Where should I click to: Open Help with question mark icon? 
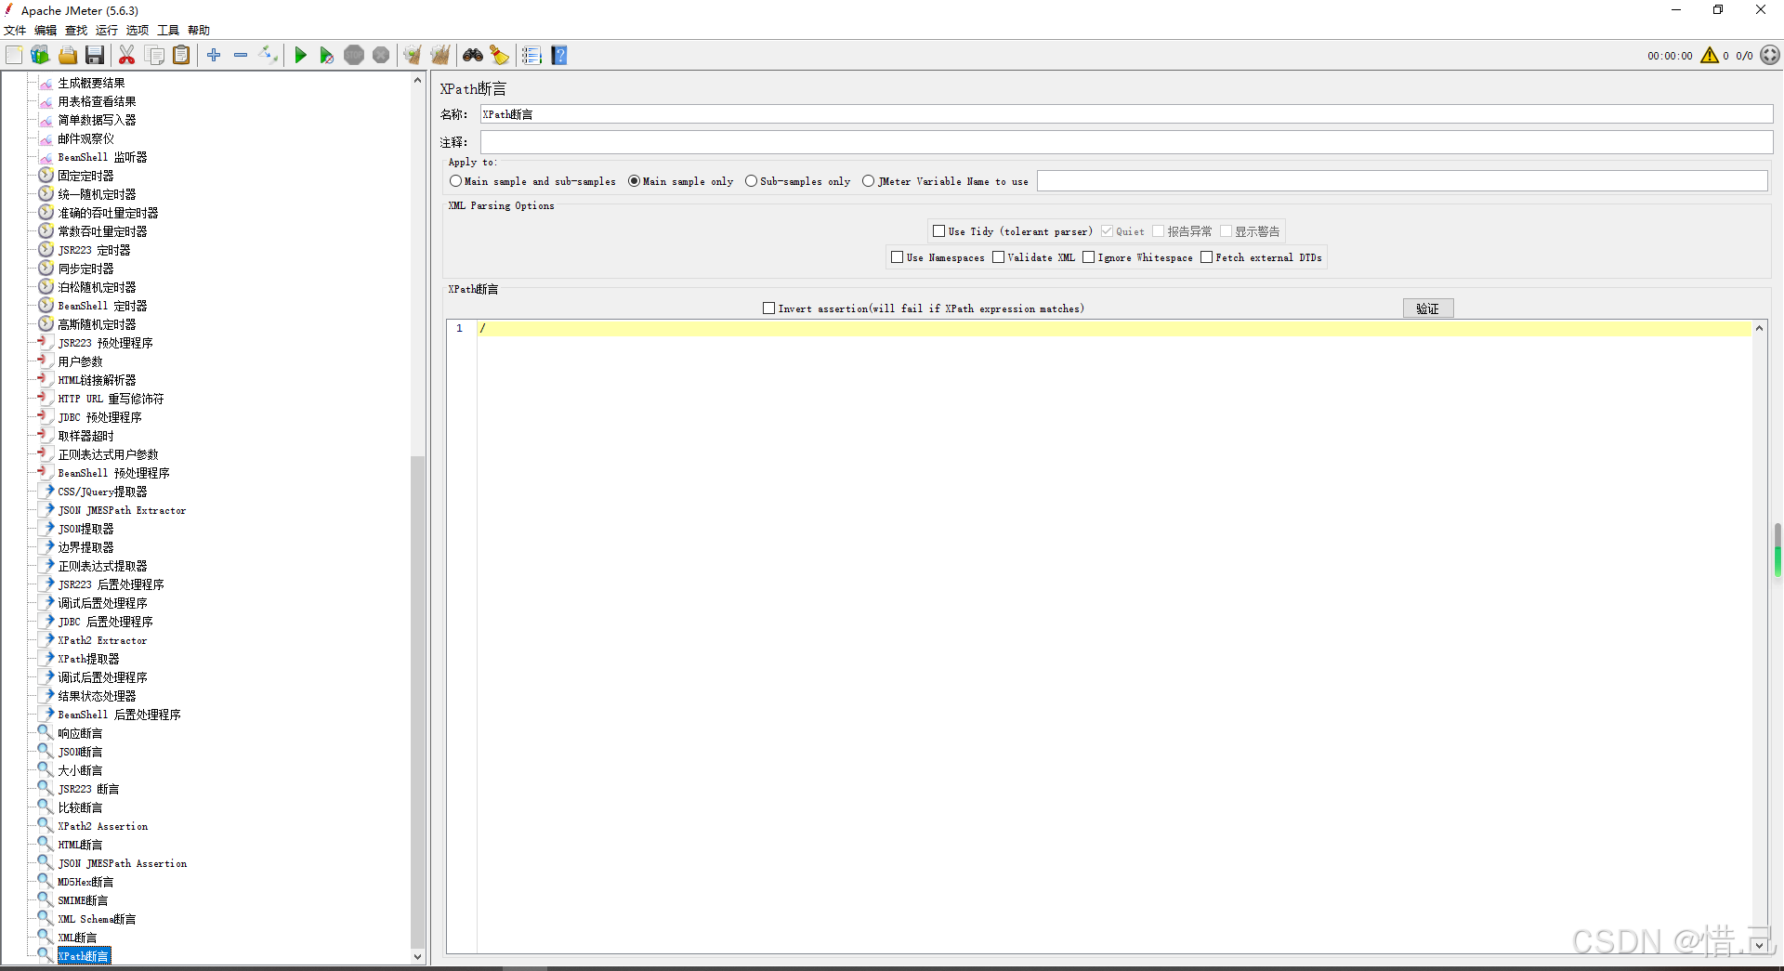pyautogui.click(x=558, y=56)
